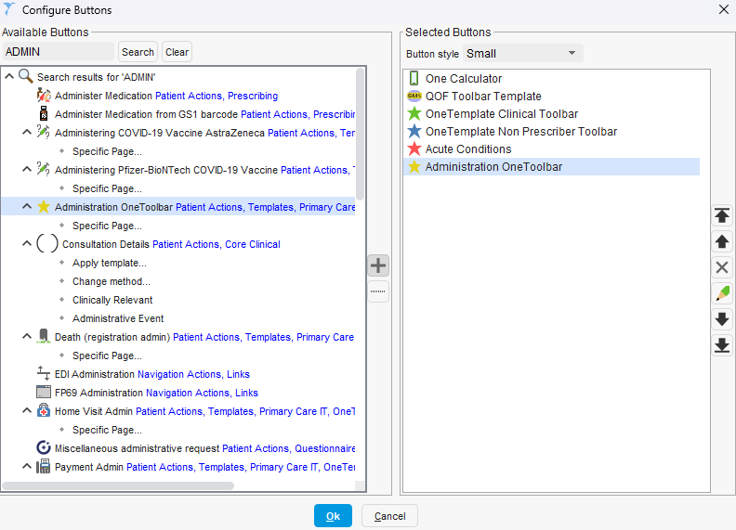Click the Payment Admin till icon

click(x=44, y=467)
